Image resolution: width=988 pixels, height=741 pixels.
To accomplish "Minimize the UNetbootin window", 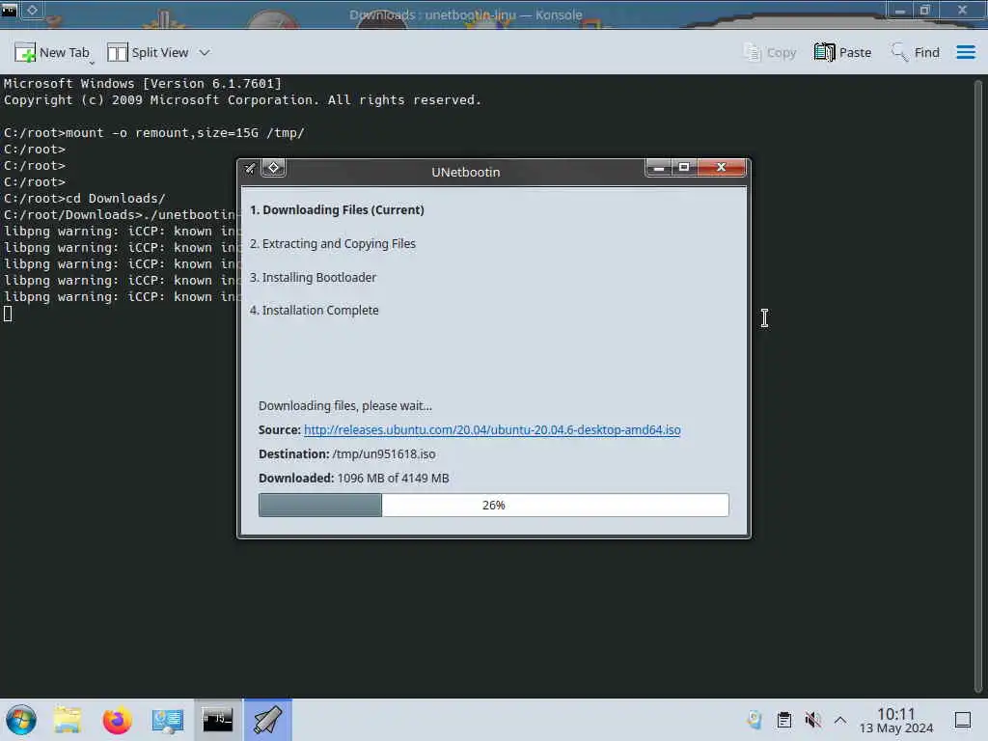I will tap(658, 168).
